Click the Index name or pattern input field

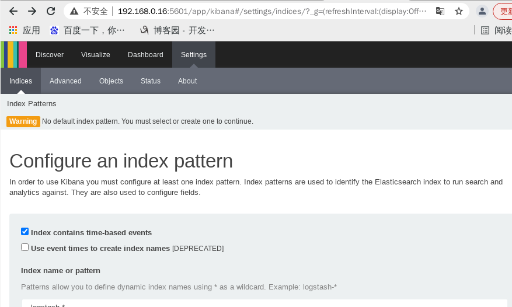point(264,303)
